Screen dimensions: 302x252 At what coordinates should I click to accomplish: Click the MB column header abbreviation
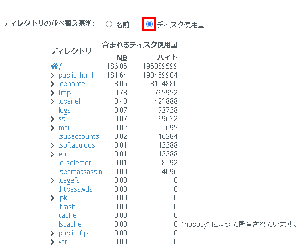(x=122, y=58)
